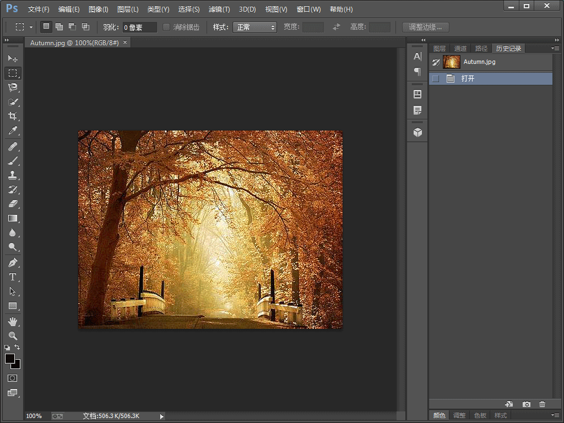Open the Color panel flyout menu

(555, 415)
